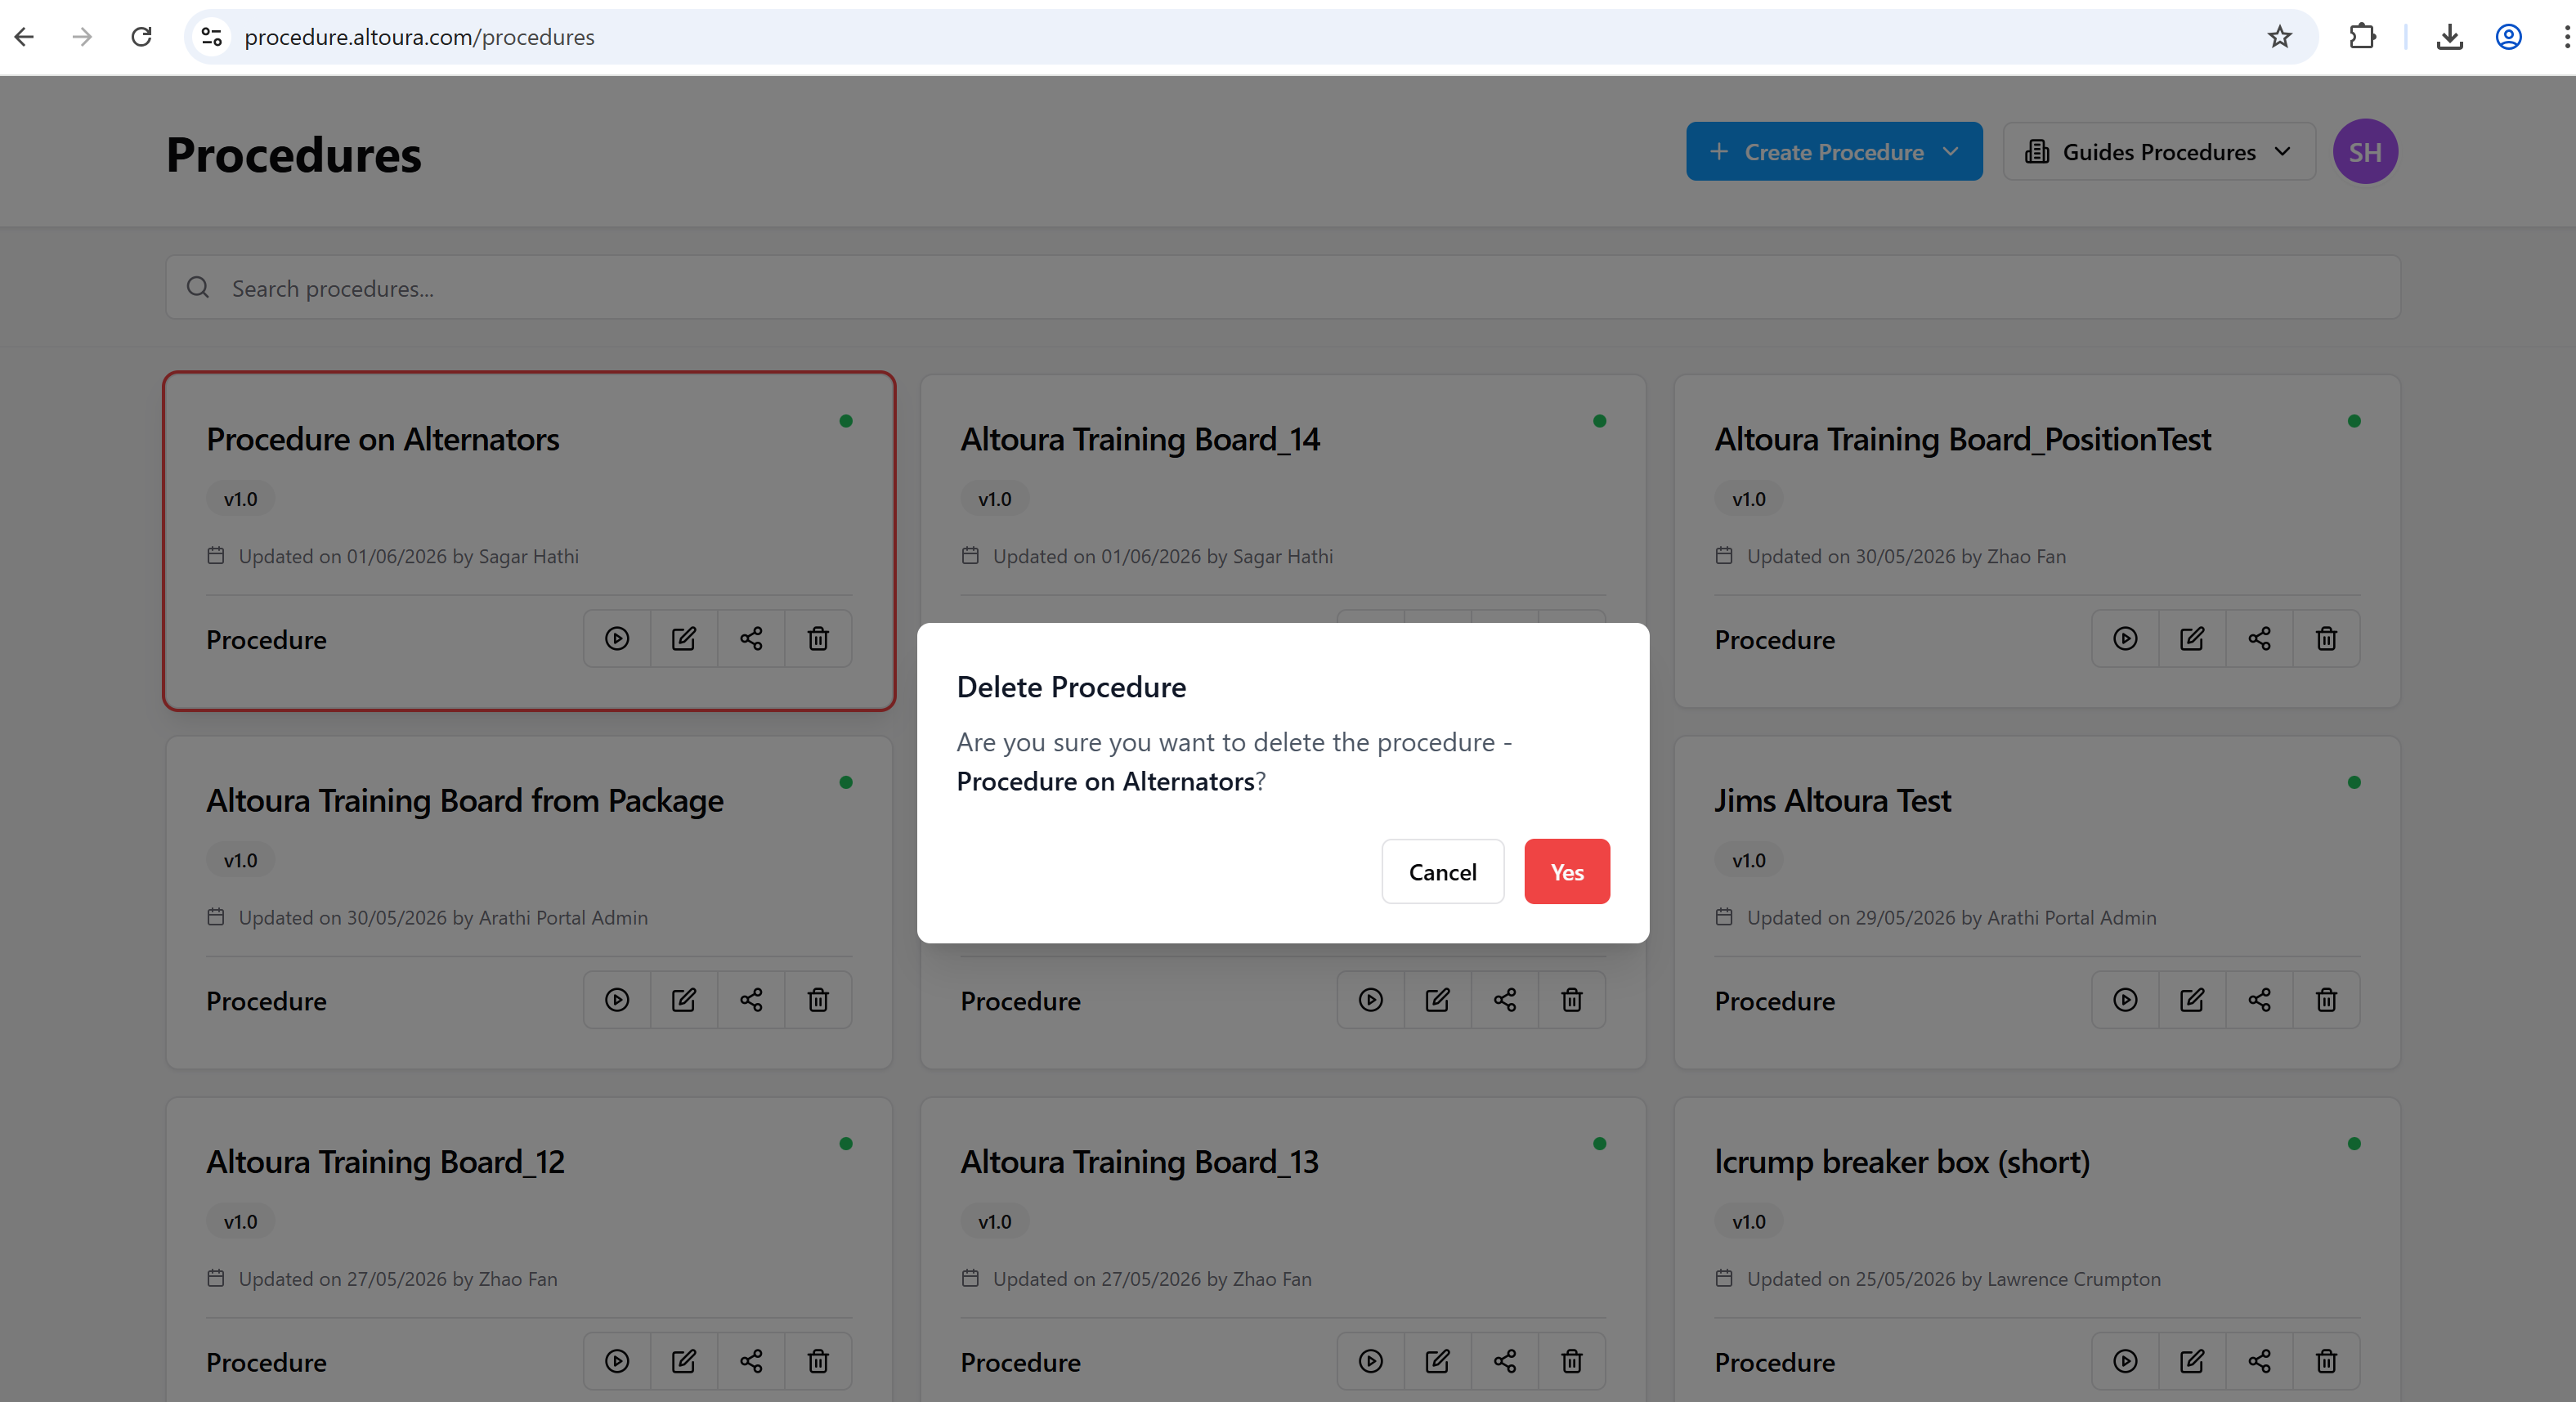Viewport: 2576px width, 1402px height.
Task: Click "Updated on 25/05/2026 by Lawrence Crumpton"
Action: 1953,1279
